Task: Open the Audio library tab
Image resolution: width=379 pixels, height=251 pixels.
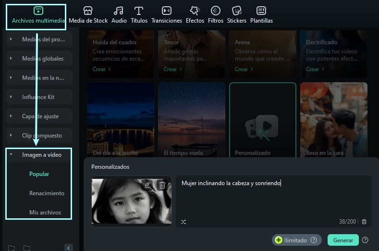Action: point(119,15)
